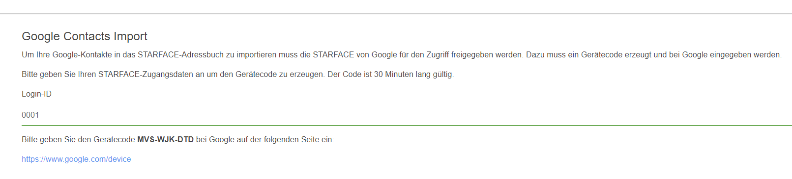Click the Google Contacts Import heading
This screenshot has width=792, height=179.
pyautogui.click(x=85, y=36)
